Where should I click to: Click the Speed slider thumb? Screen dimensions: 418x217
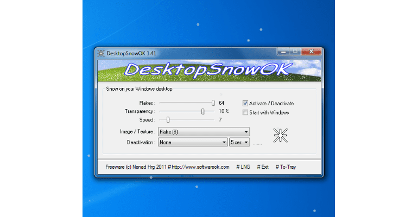[168, 119]
